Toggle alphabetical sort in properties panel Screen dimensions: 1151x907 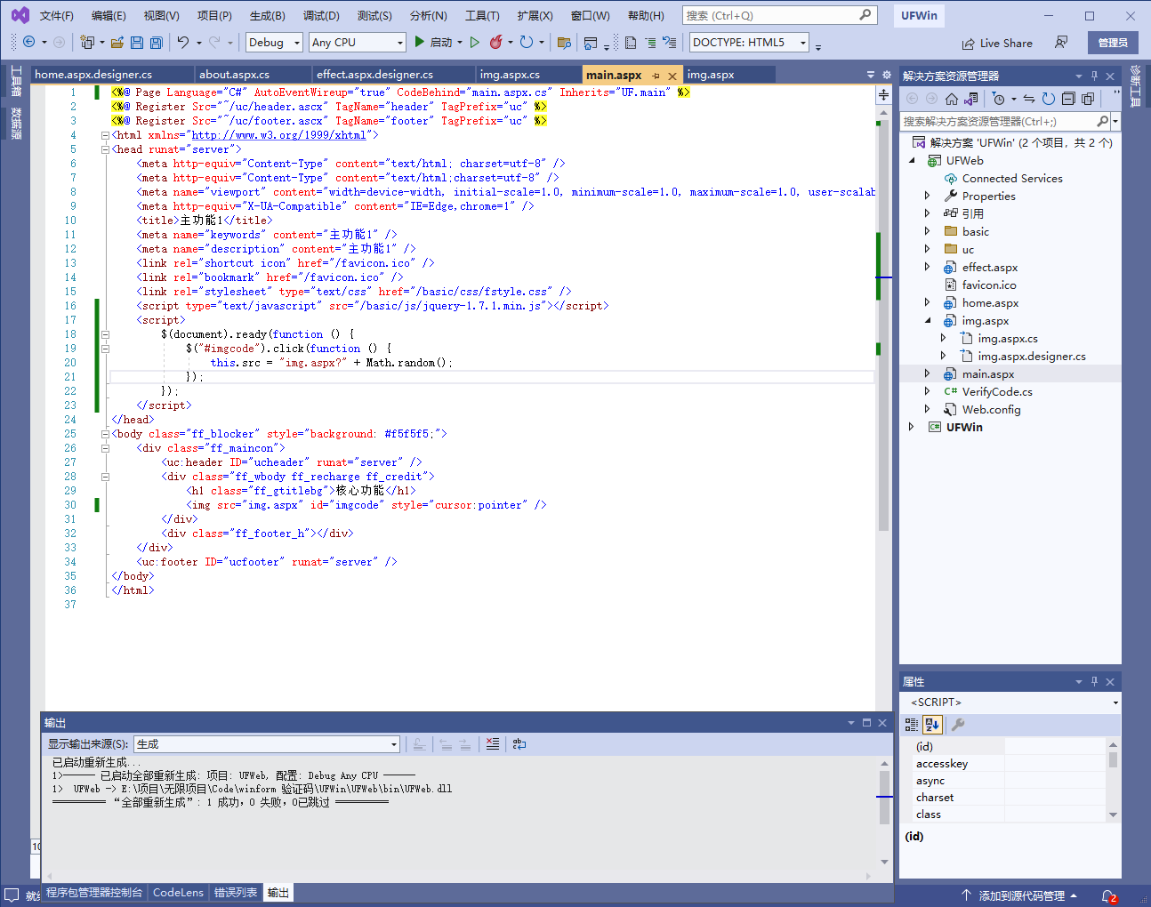point(931,725)
